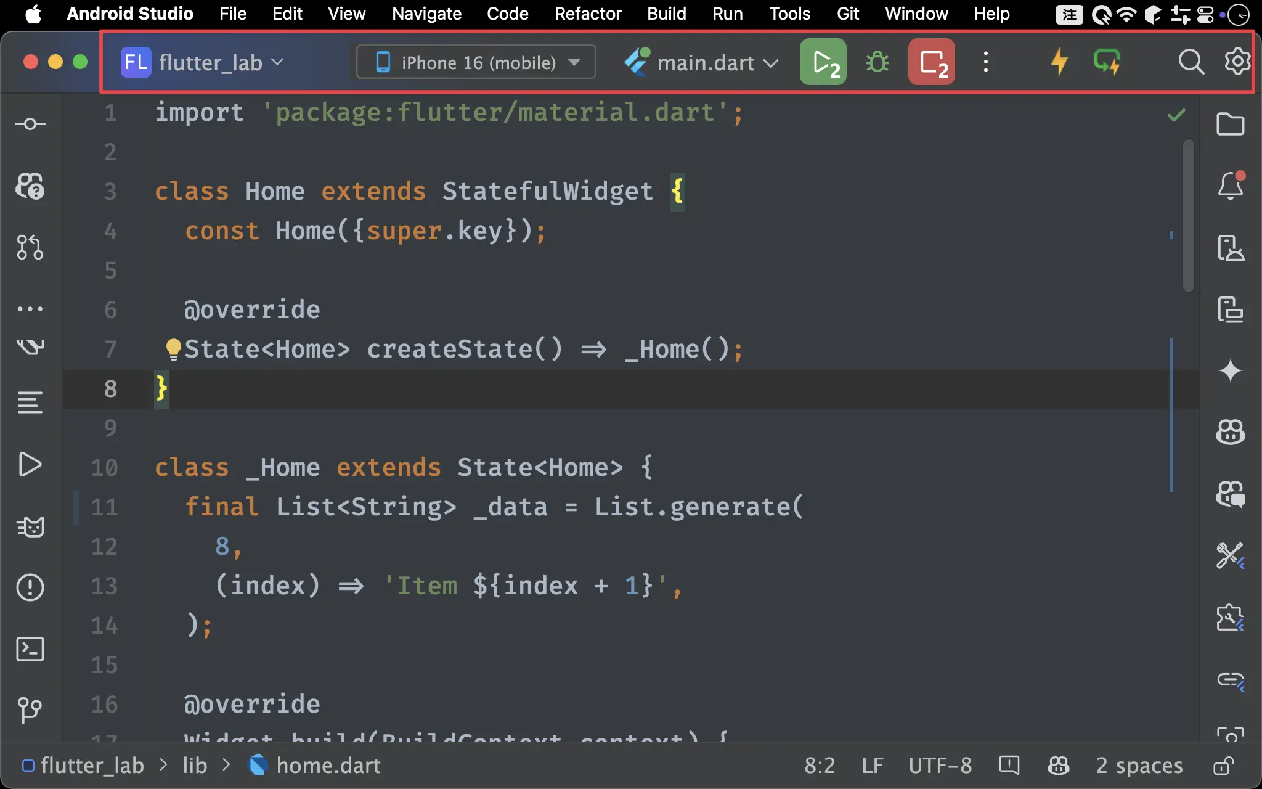Viewport: 1262px width, 789px height.
Task: Open the File menu
Action: 233,14
